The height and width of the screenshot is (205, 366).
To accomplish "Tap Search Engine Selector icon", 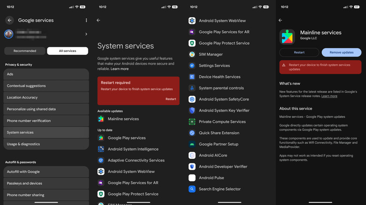I will pos(192,189).
